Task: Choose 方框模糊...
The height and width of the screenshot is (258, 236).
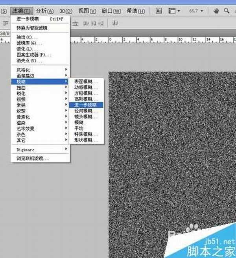Action: coord(87,93)
